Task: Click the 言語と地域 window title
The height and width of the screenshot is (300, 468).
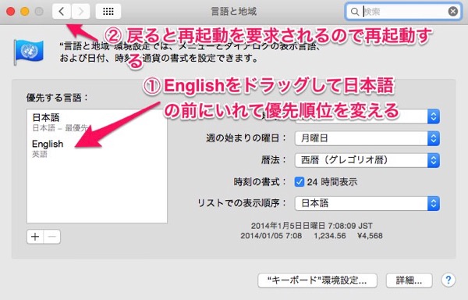Action: click(x=234, y=12)
